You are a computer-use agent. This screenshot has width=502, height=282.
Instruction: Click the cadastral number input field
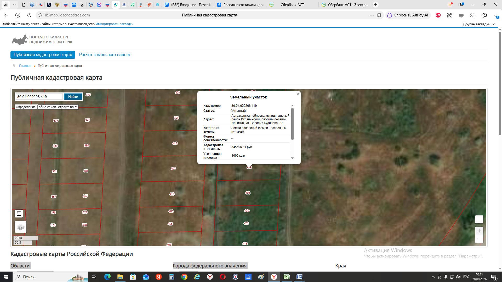(39, 97)
